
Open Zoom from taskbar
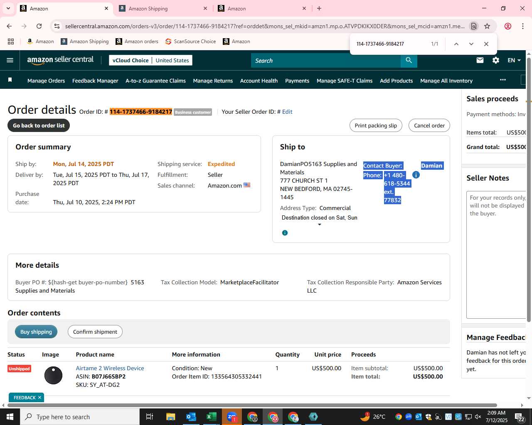[x=232, y=417]
